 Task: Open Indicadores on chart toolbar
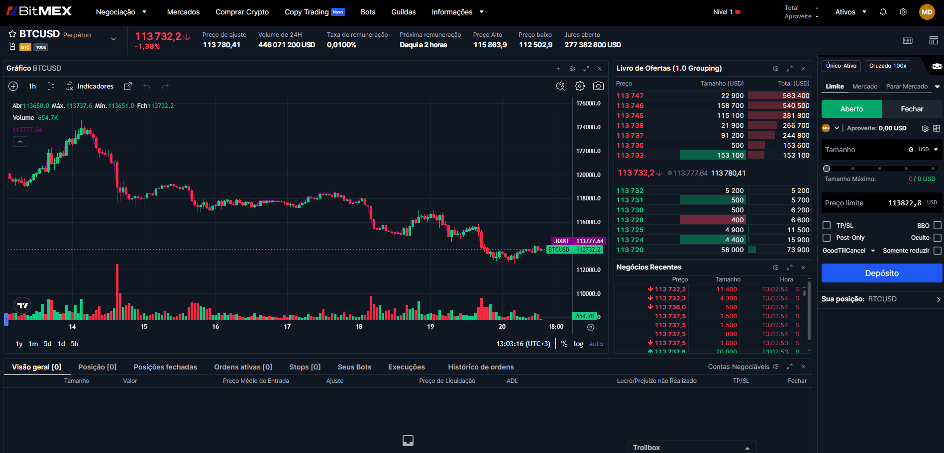click(x=90, y=86)
